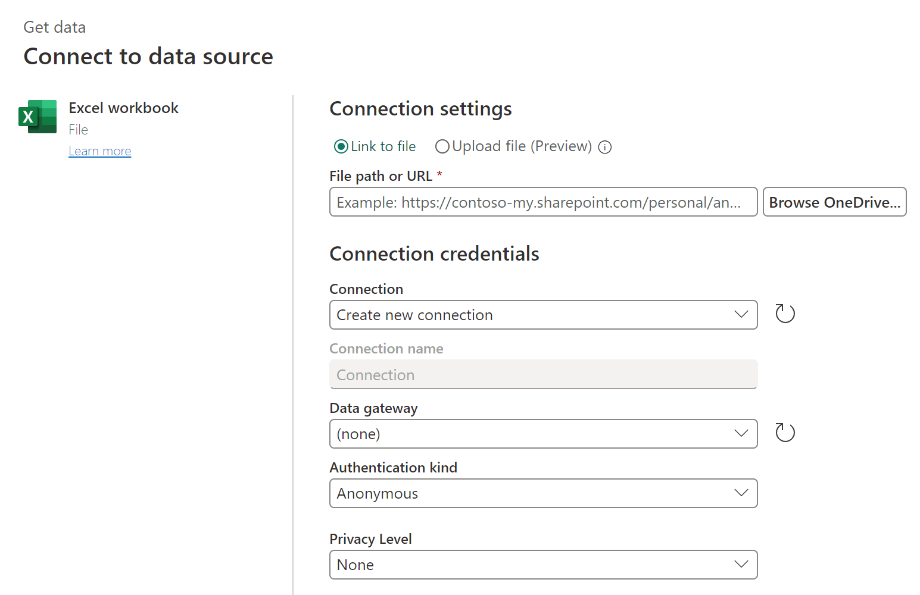Click the Get data breadcrumb

click(x=54, y=27)
